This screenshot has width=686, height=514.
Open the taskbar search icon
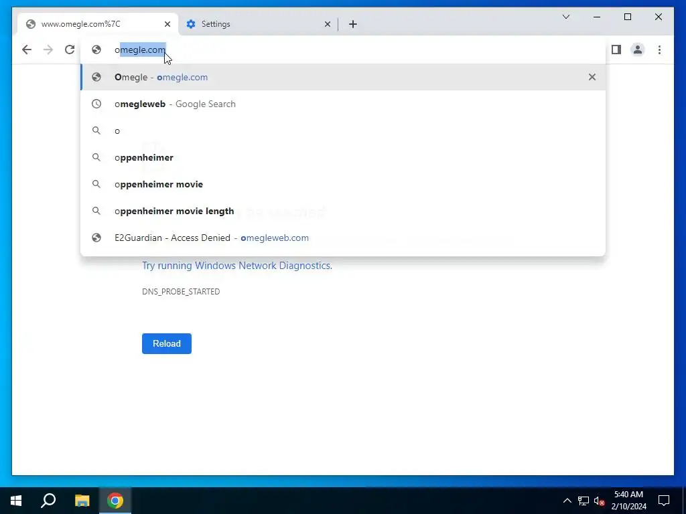click(48, 501)
